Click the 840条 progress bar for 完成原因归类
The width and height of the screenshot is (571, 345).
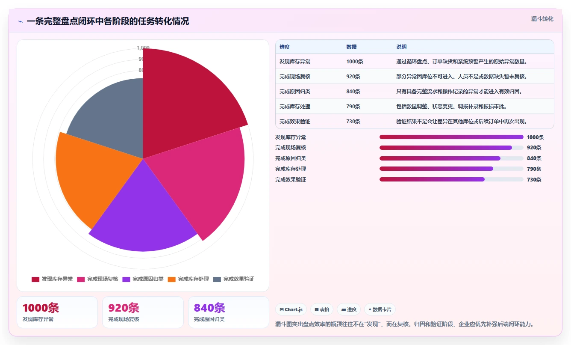point(451,158)
